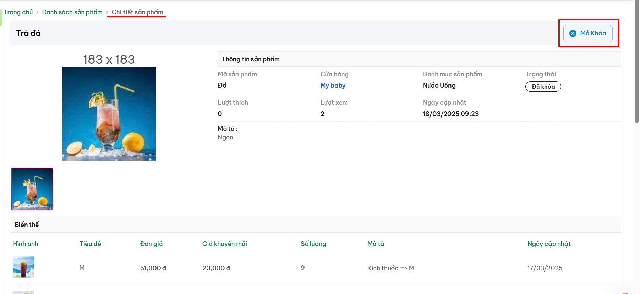This screenshot has height=294, width=640.
Task: Click the Thông tin sản phẩm section header
Action: [420, 59]
